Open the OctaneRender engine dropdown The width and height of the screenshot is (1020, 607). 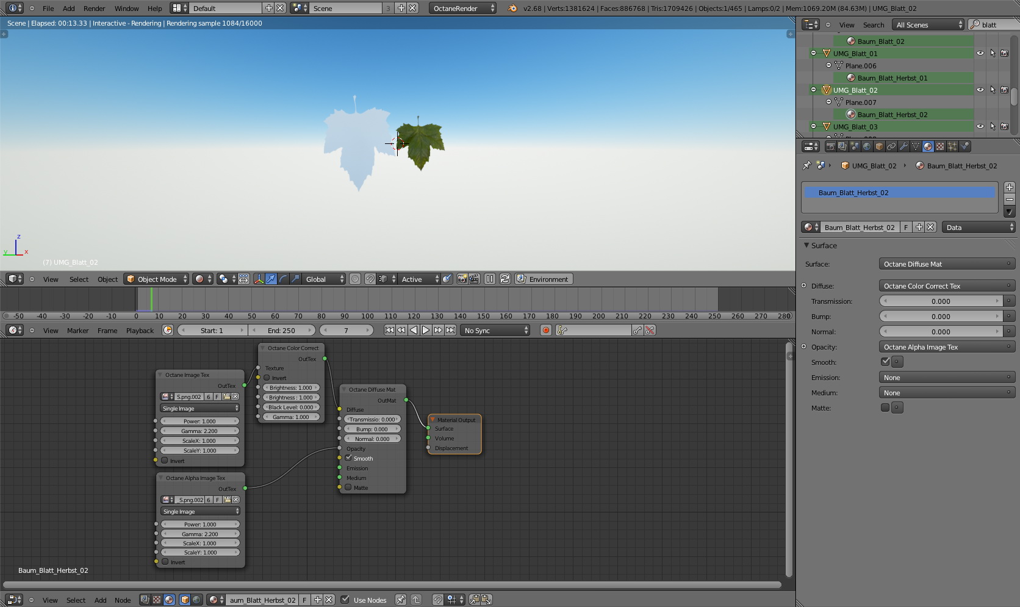coord(462,8)
